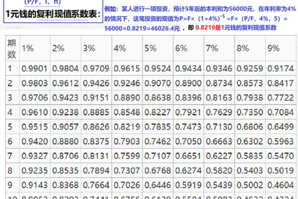Click the 0.9143 value in row 9
Viewport: 298px width, 199px height.
34,185
